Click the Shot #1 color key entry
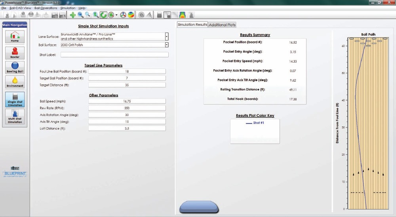 255,123
